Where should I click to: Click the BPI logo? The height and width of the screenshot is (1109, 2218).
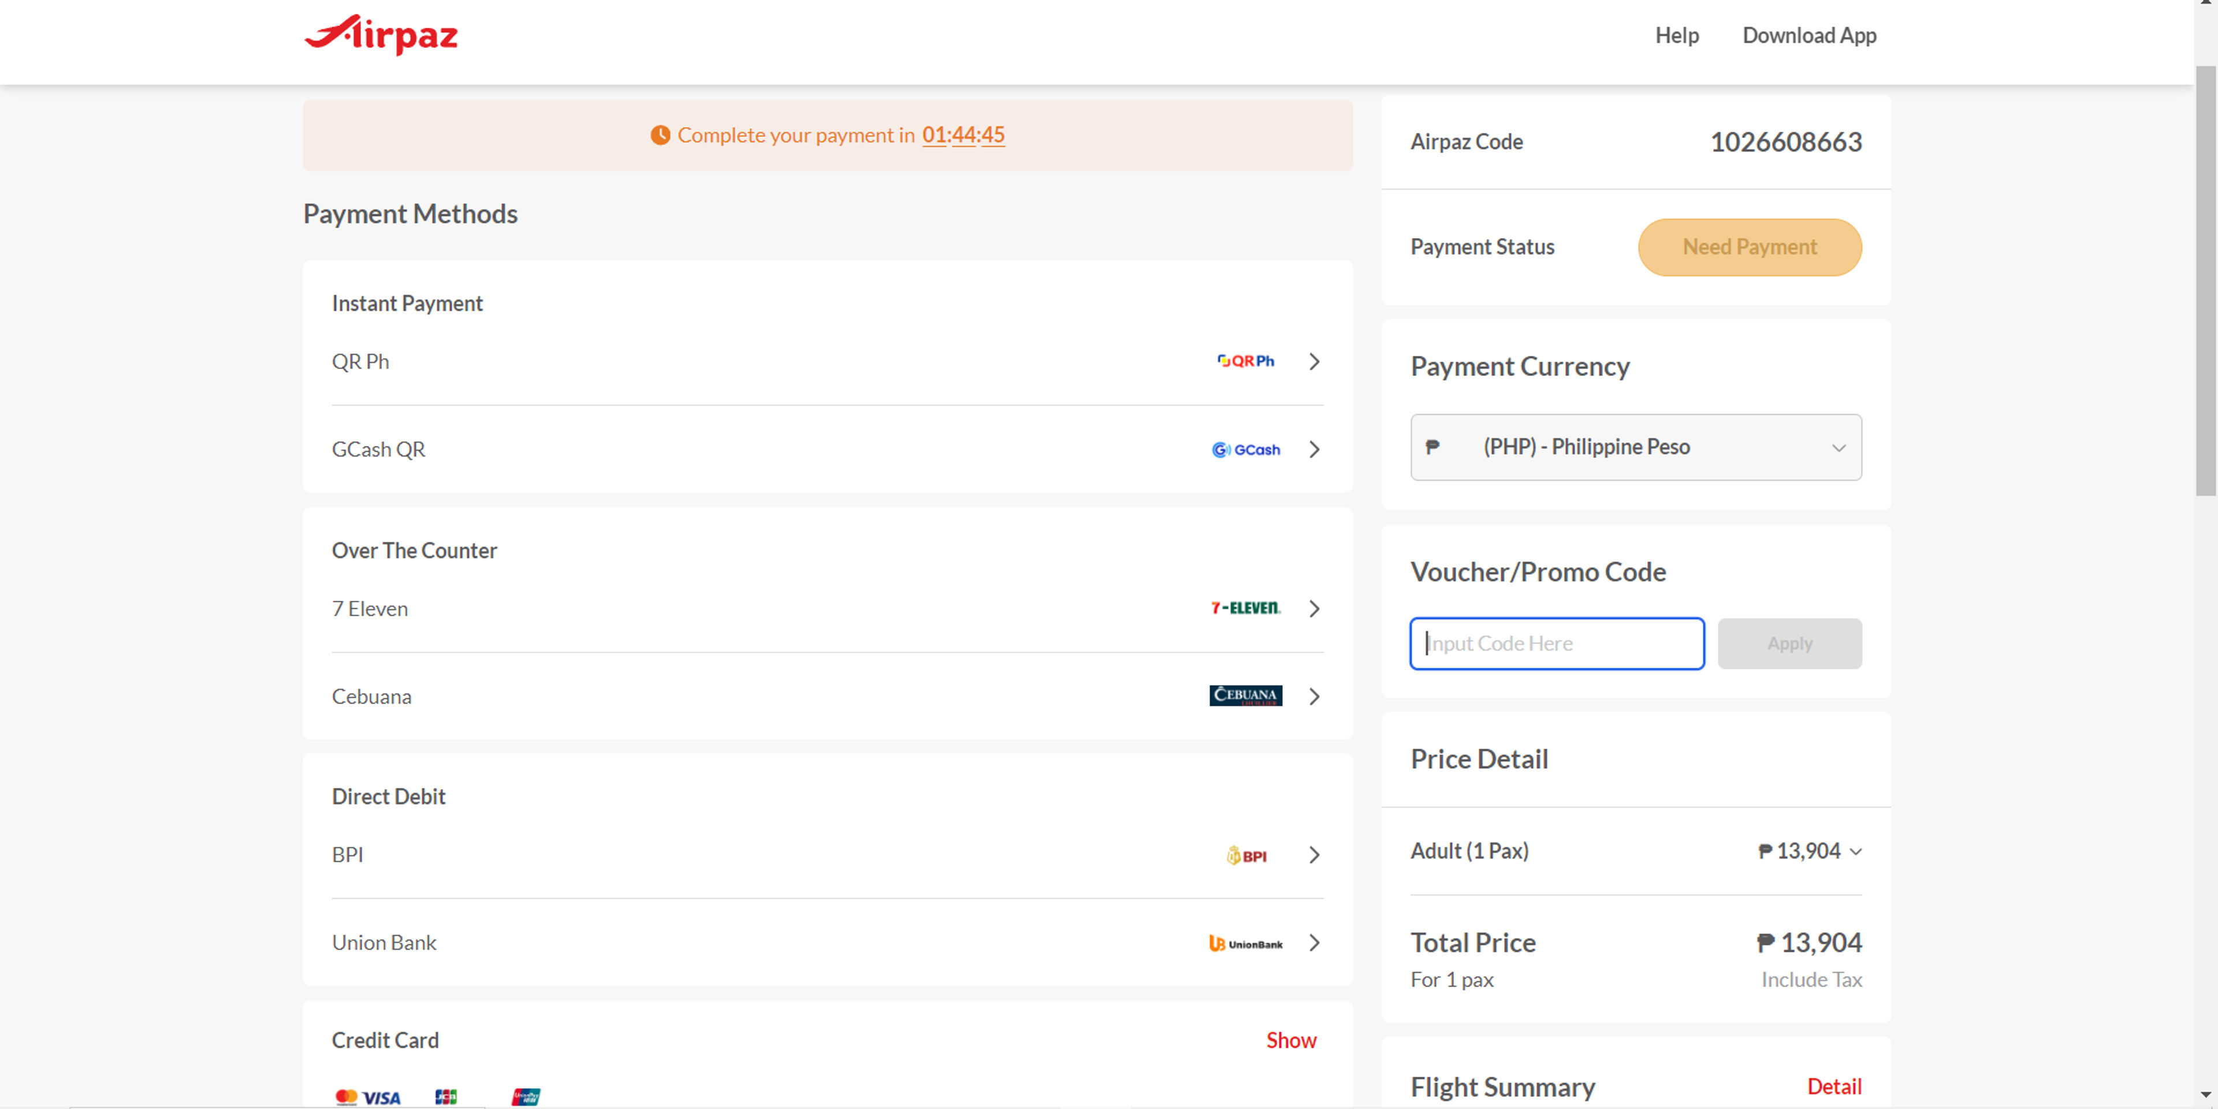pyautogui.click(x=1246, y=855)
